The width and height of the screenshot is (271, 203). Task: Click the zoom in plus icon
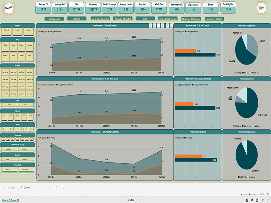pyautogui.click(x=258, y=194)
